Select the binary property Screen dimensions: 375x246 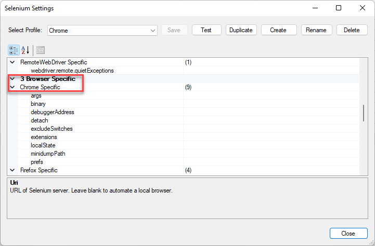tap(38, 104)
